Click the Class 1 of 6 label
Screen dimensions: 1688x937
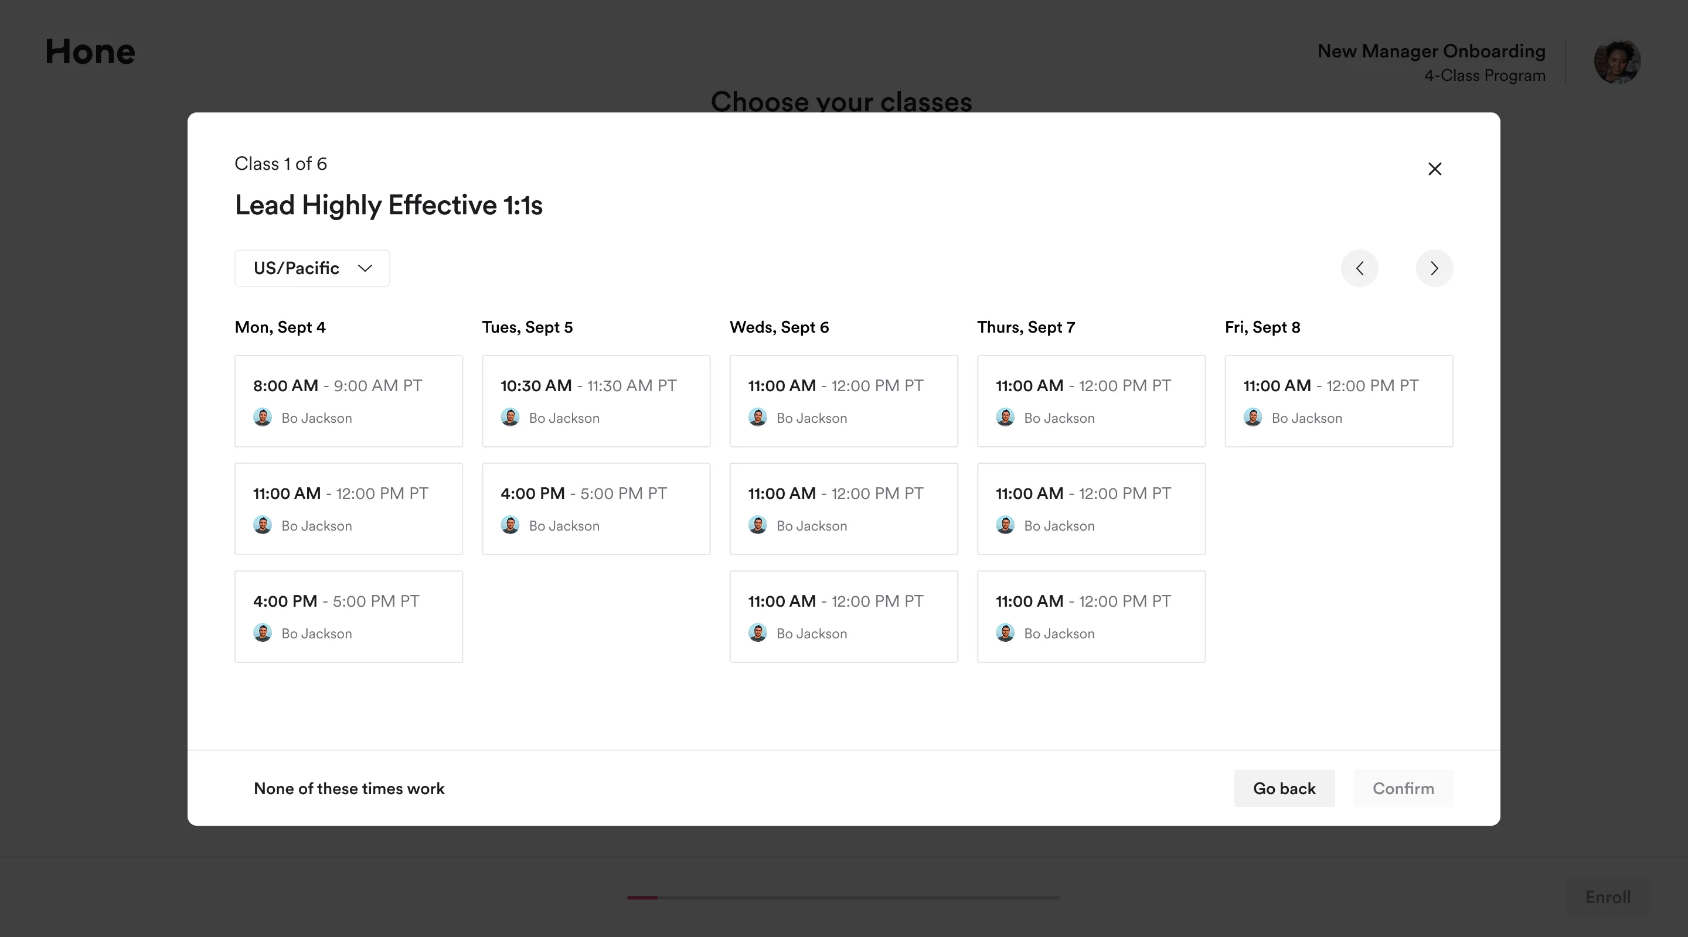[281, 164]
